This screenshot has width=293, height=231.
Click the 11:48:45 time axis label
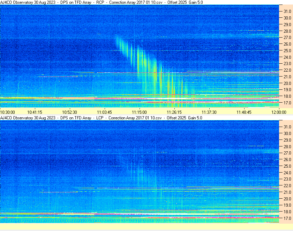(244, 112)
